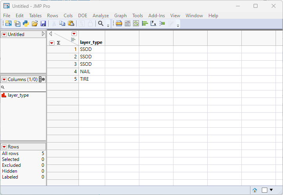
Task: Click the Open file folder icon
Action: coord(35,23)
